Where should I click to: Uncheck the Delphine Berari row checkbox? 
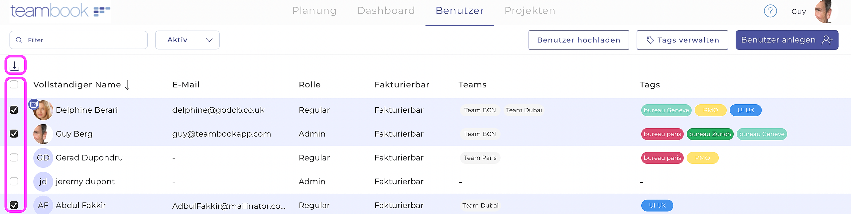(14, 110)
